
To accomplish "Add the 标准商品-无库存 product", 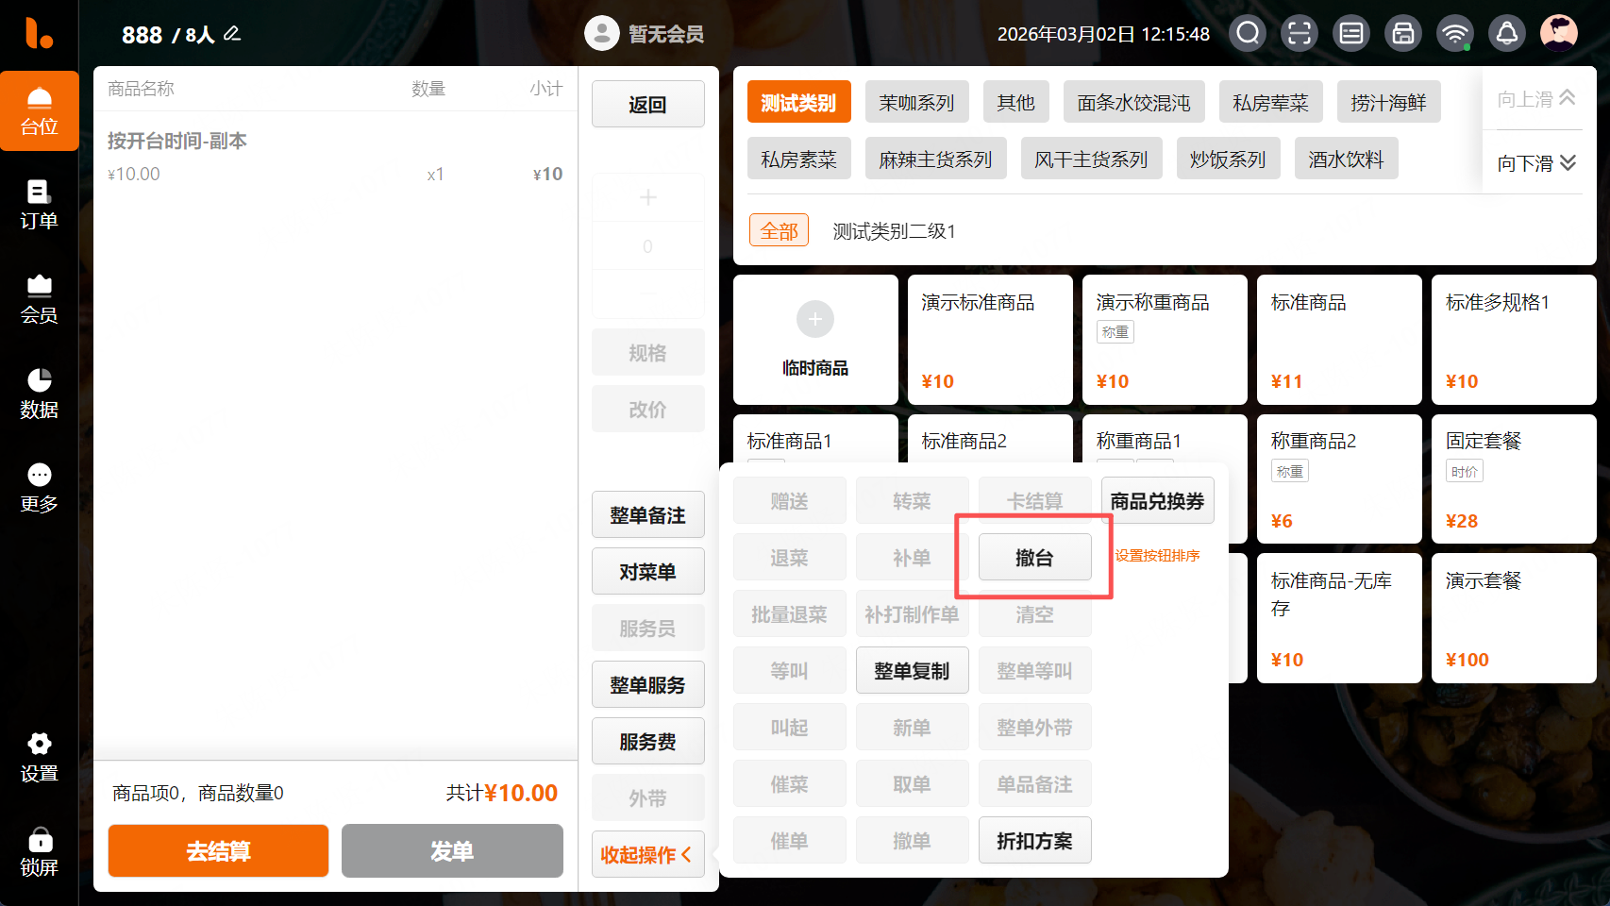I will [1339, 618].
